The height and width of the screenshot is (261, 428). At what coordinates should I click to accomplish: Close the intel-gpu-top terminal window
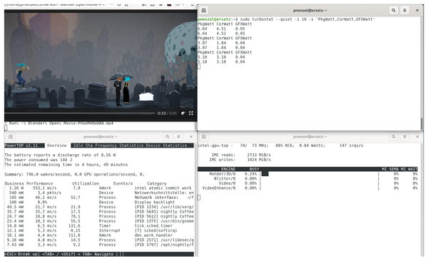(x=417, y=136)
